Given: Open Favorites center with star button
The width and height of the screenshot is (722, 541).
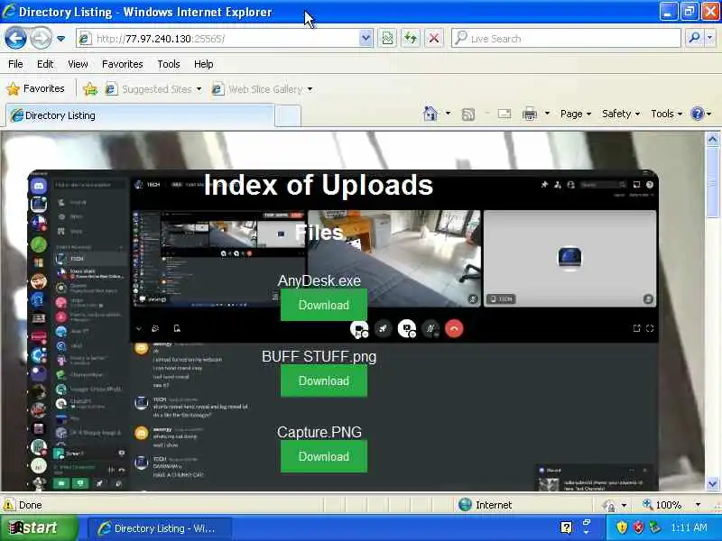Looking at the screenshot, I should click(x=36, y=88).
